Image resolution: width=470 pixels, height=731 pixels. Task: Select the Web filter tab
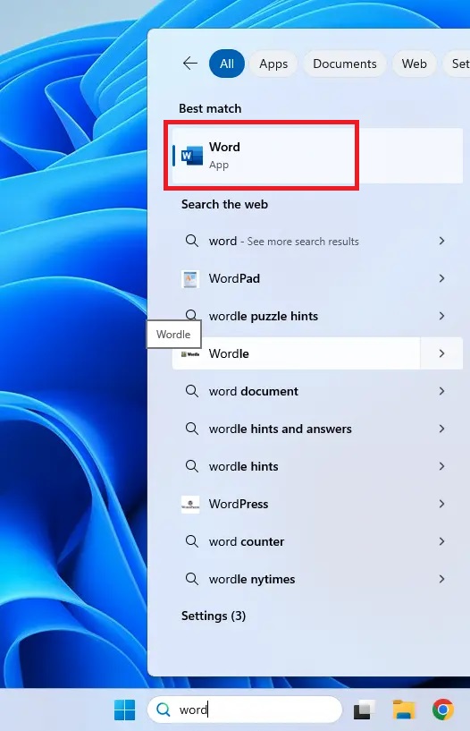tap(415, 64)
